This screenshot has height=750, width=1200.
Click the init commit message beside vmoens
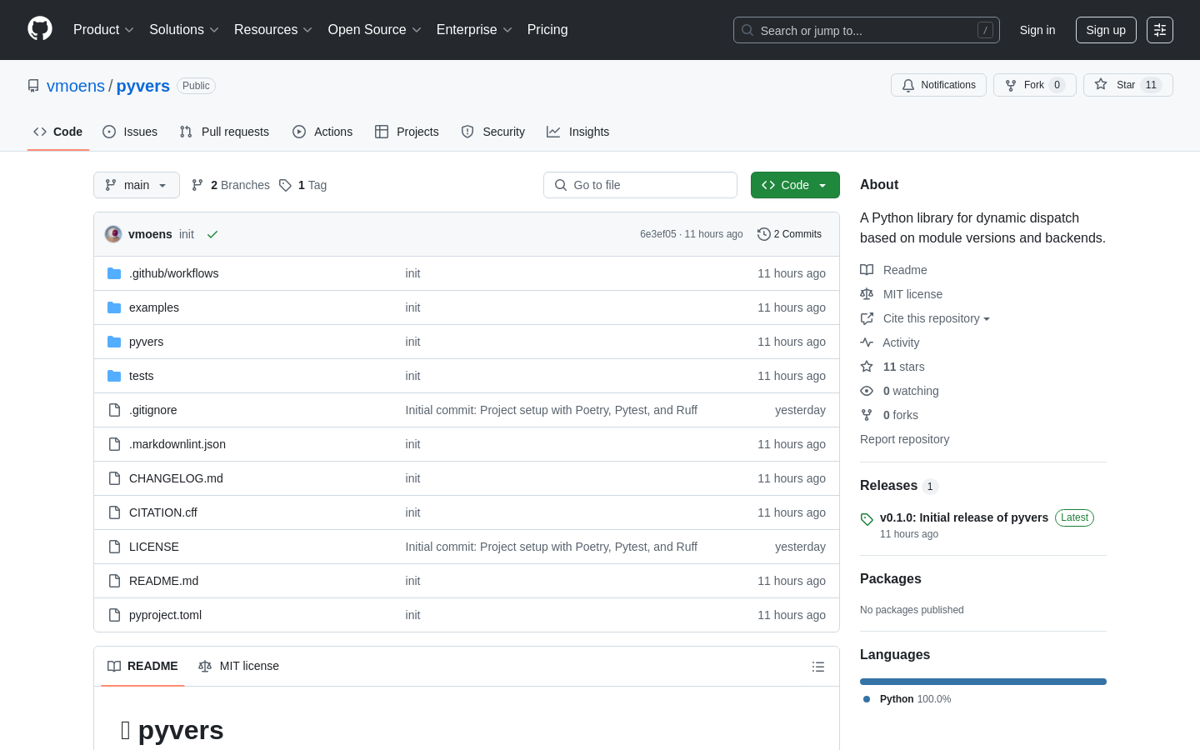coord(187,234)
